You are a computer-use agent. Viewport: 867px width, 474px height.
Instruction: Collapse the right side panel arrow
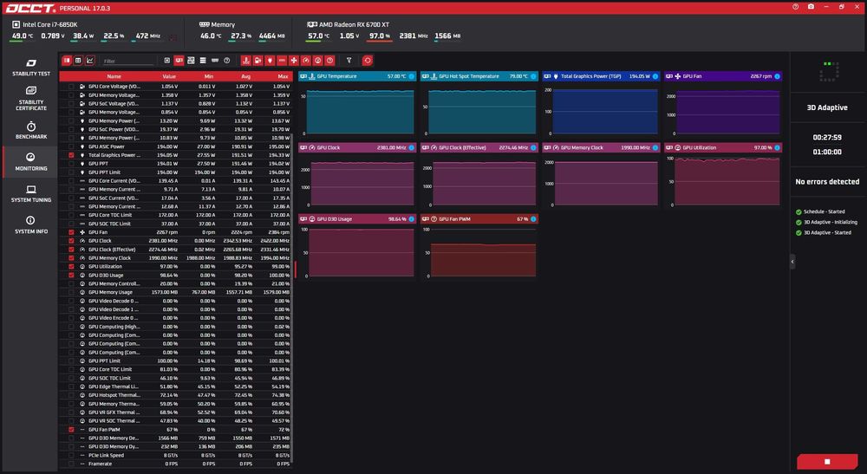[792, 262]
